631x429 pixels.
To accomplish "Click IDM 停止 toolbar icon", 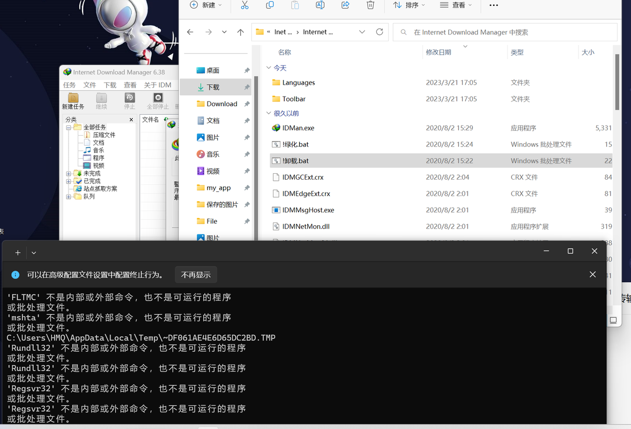I will tap(130, 101).
